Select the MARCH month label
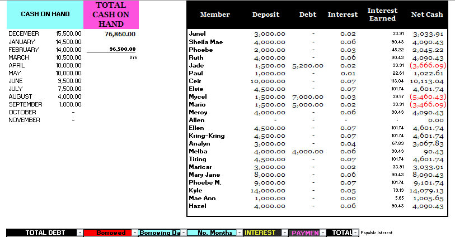 (x=18, y=57)
